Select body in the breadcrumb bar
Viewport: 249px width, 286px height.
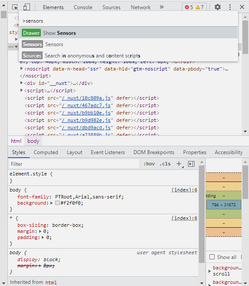coord(34,141)
